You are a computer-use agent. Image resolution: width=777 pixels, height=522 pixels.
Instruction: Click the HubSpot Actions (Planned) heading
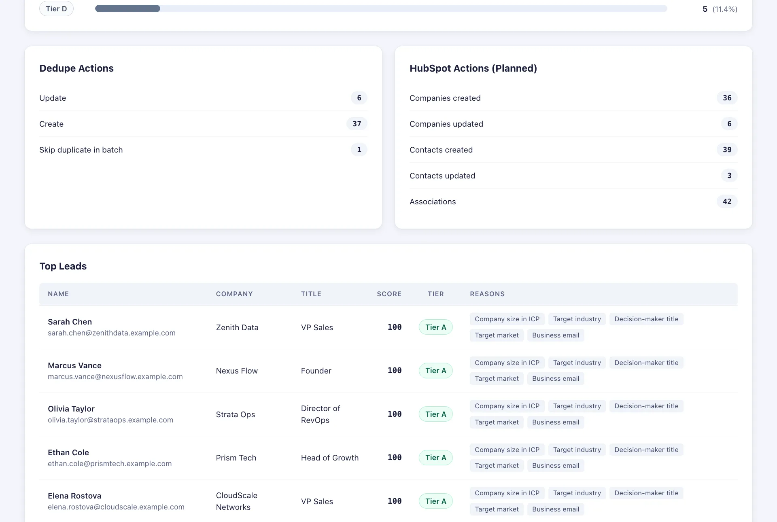point(473,68)
